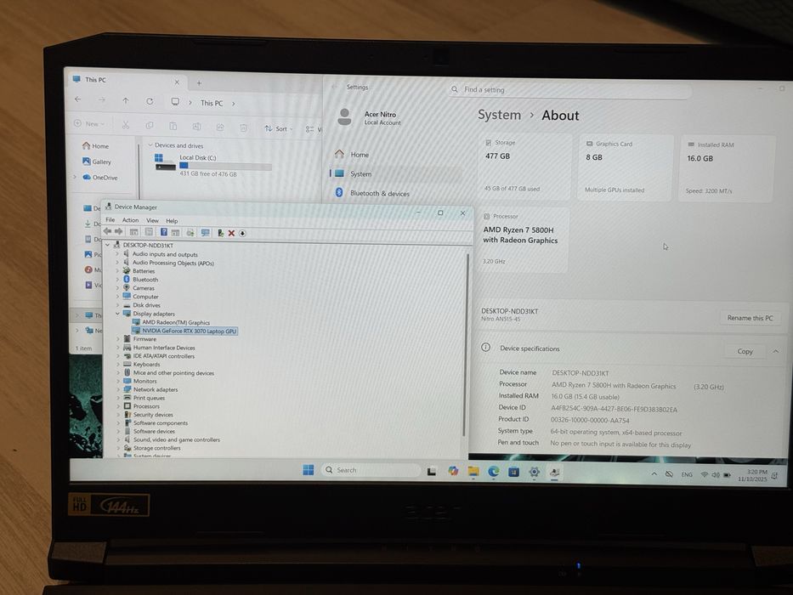The width and height of the screenshot is (793, 595).
Task: Click Local Disk (C:) drive icon
Action: coord(165,162)
